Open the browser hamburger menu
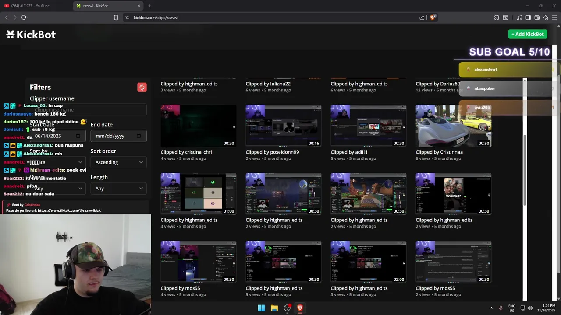The image size is (561, 315). [554, 17]
